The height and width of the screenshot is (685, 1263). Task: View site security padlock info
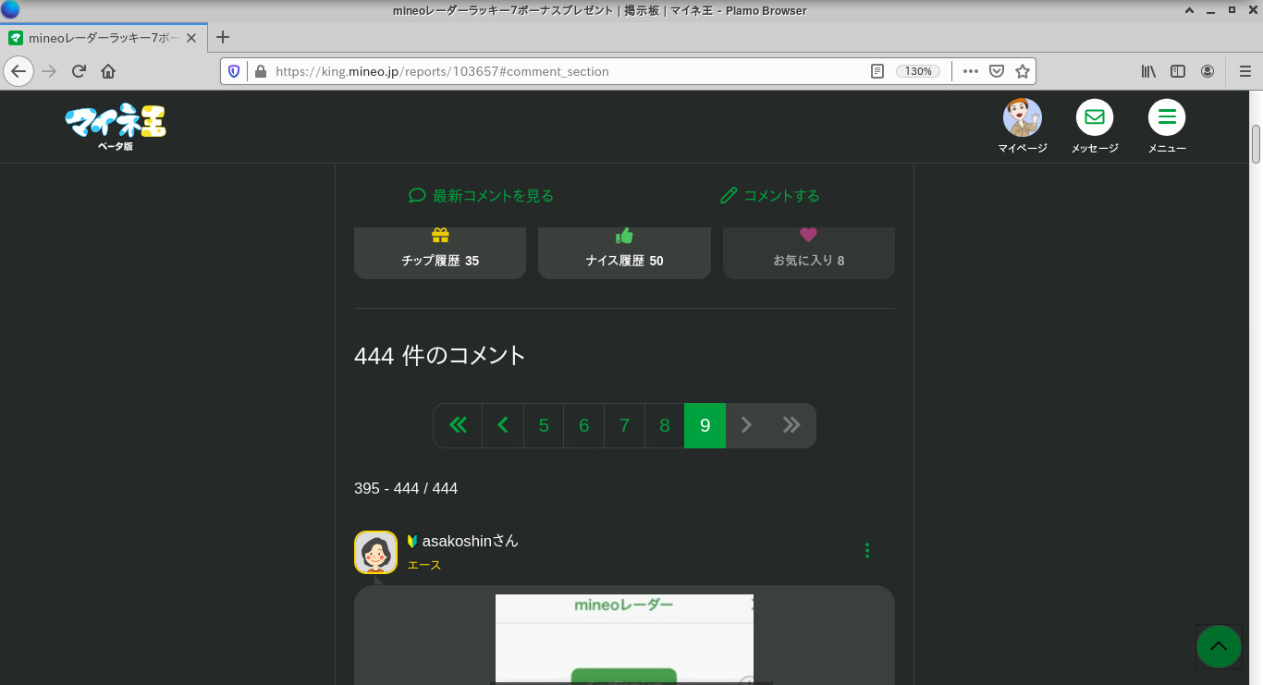(261, 71)
